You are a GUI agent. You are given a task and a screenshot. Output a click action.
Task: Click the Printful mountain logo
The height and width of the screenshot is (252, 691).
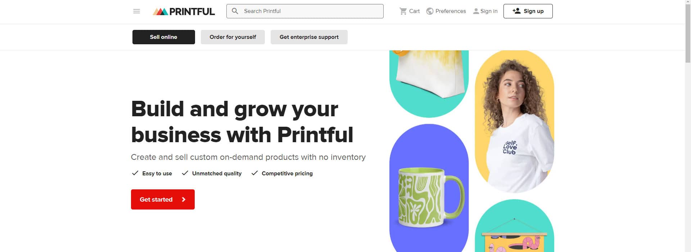(x=160, y=12)
